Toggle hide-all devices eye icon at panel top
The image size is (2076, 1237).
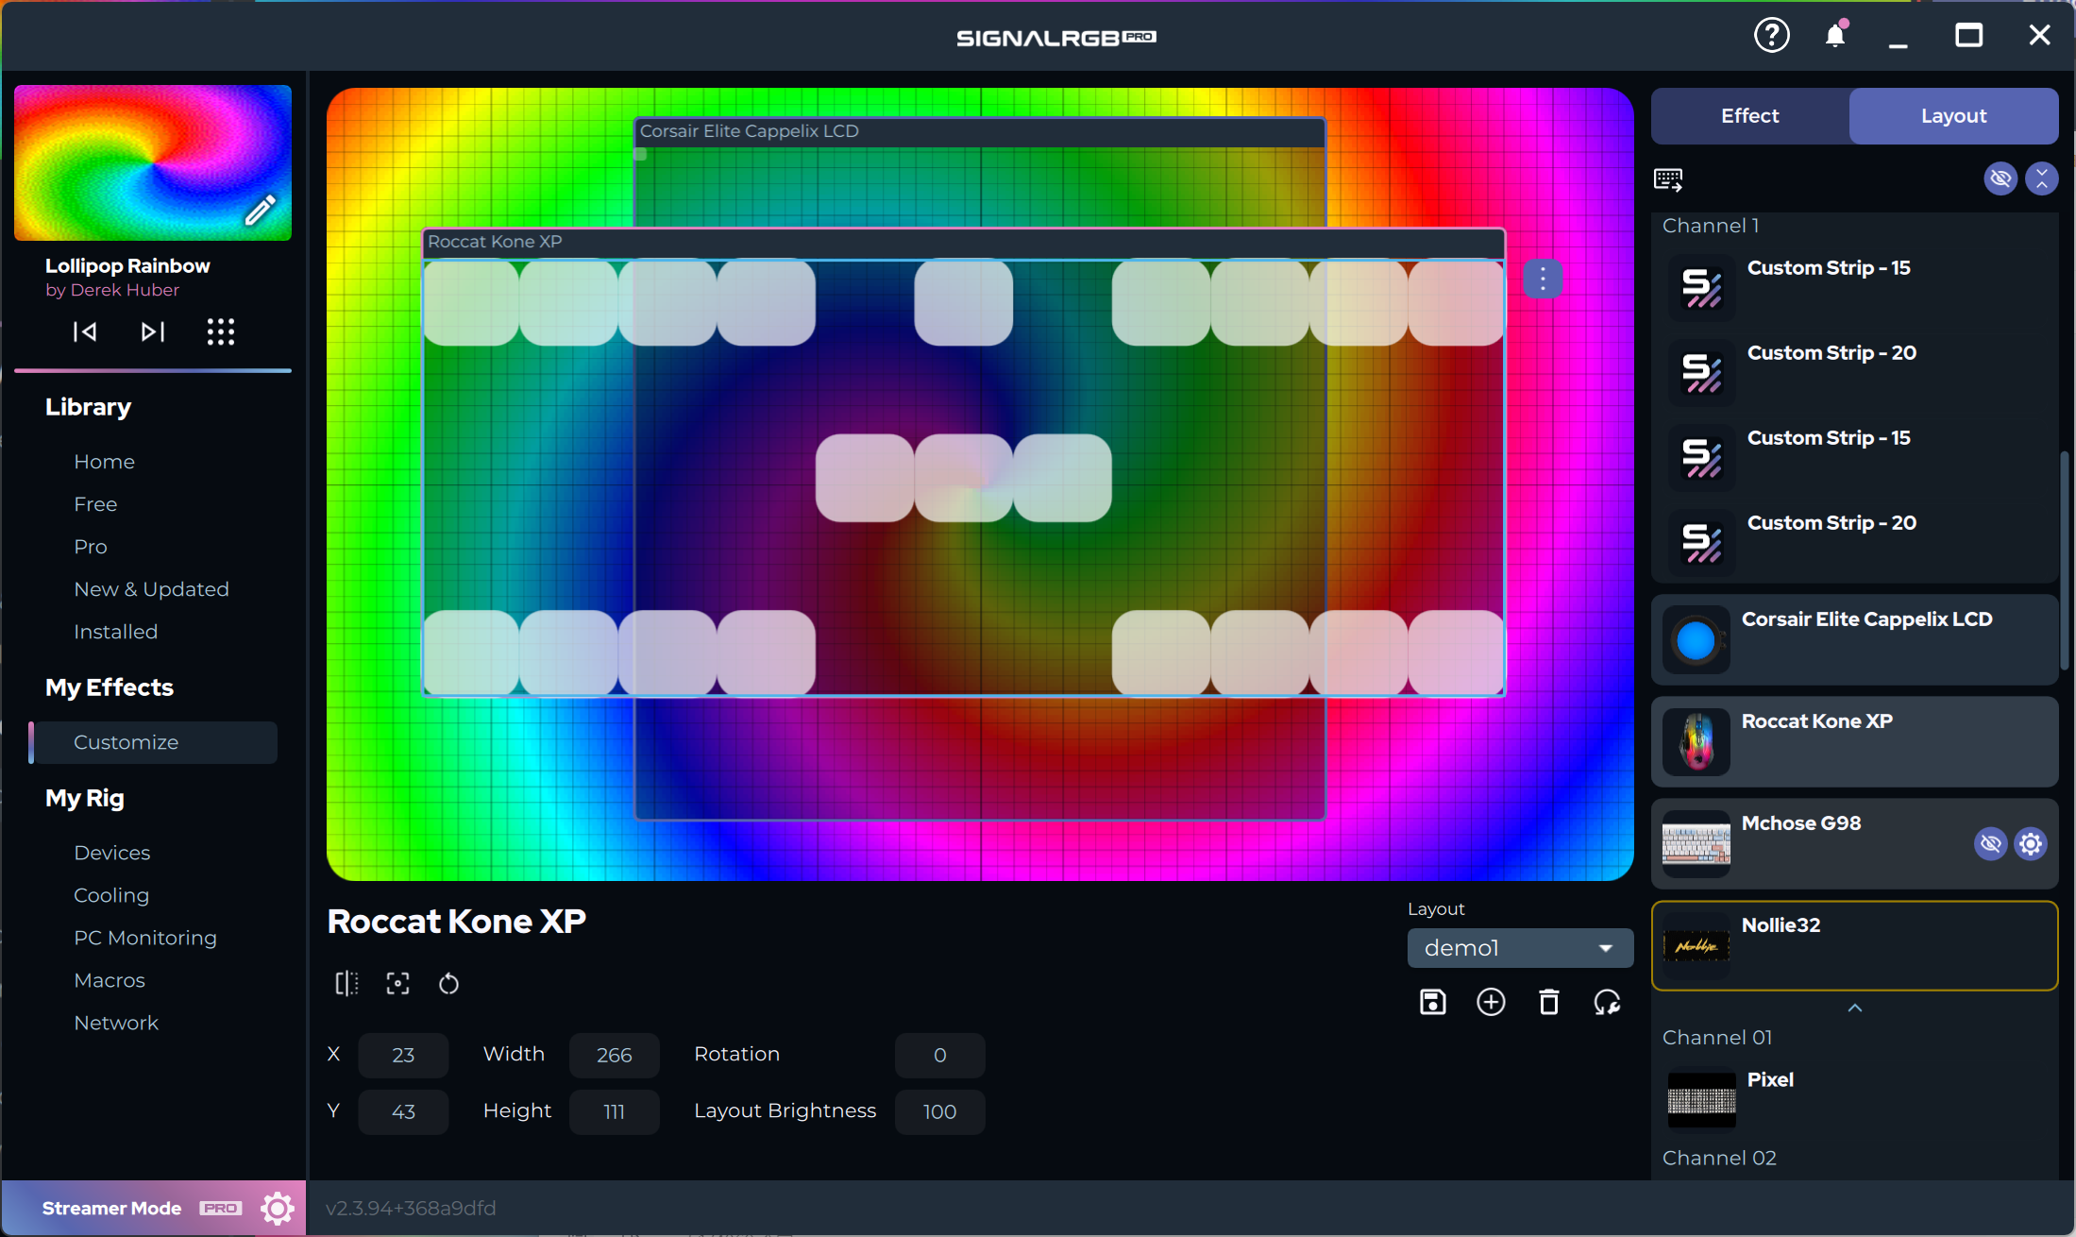tap(2000, 178)
